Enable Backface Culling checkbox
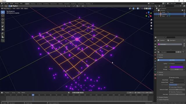Screen dimensions: 186x104 (170, 77)
